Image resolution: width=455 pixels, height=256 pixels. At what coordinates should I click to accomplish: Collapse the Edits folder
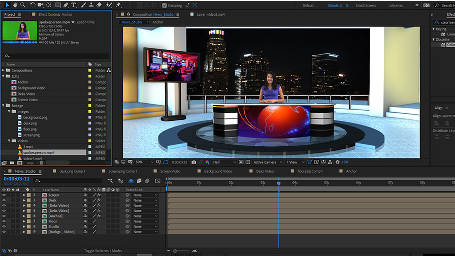point(3,76)
